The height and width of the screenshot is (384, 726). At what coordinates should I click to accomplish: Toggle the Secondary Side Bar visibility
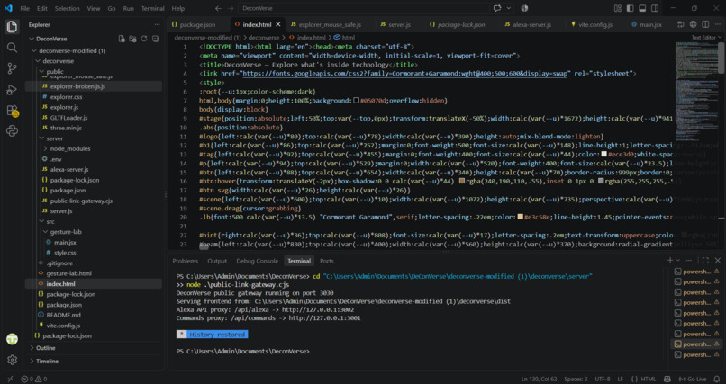coord(655,8)
